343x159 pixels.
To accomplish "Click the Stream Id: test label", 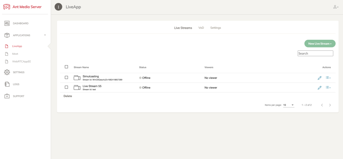I will [x=89, y=90].
